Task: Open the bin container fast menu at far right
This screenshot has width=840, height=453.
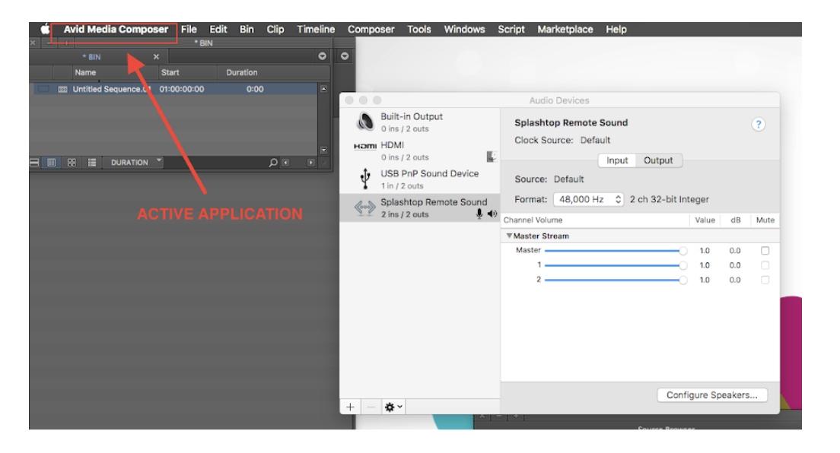Action: pyautogui.click(x=345, y=56)
